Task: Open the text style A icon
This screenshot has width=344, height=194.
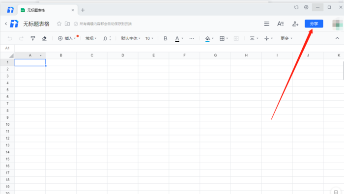Action: click(x=281, y=24)
